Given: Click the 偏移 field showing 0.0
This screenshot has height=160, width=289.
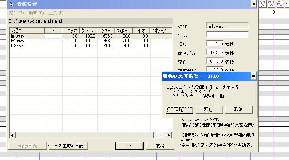Looking at the screenshot, I should coord(215,44).
